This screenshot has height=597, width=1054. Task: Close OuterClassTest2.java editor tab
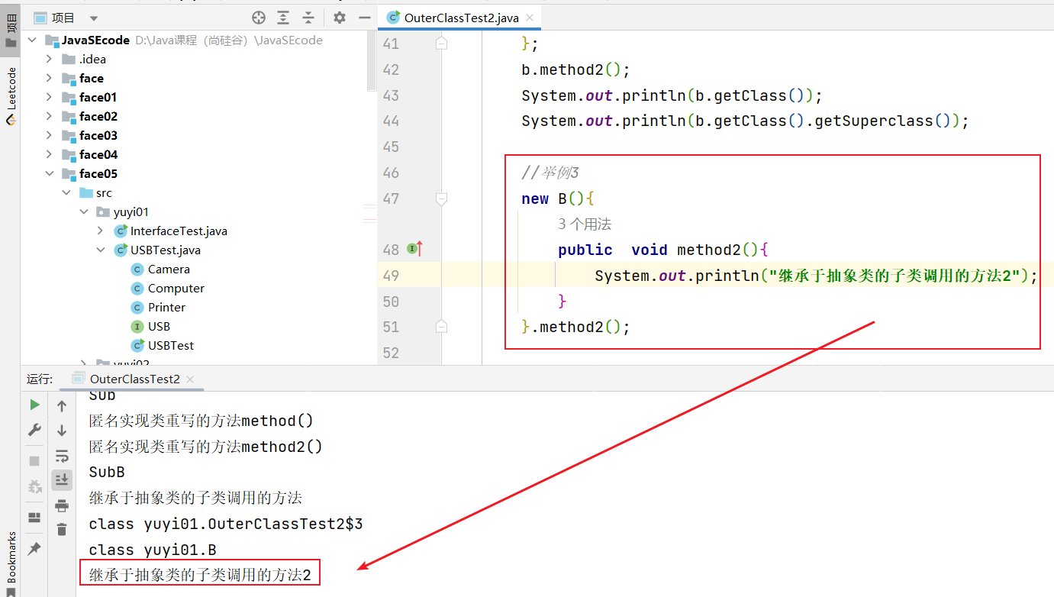click(x=530, y=18)
